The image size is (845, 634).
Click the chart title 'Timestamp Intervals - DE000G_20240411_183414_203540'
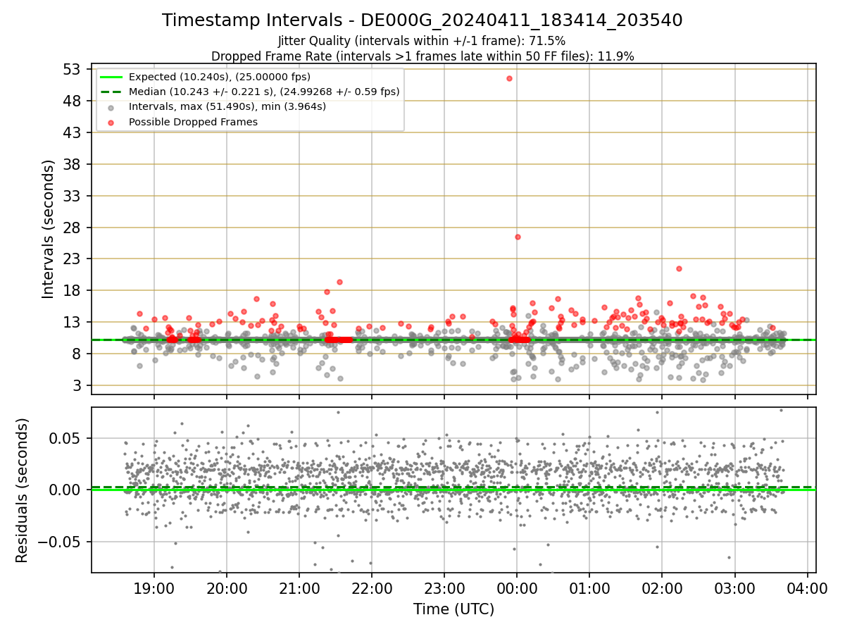[422, 20]
